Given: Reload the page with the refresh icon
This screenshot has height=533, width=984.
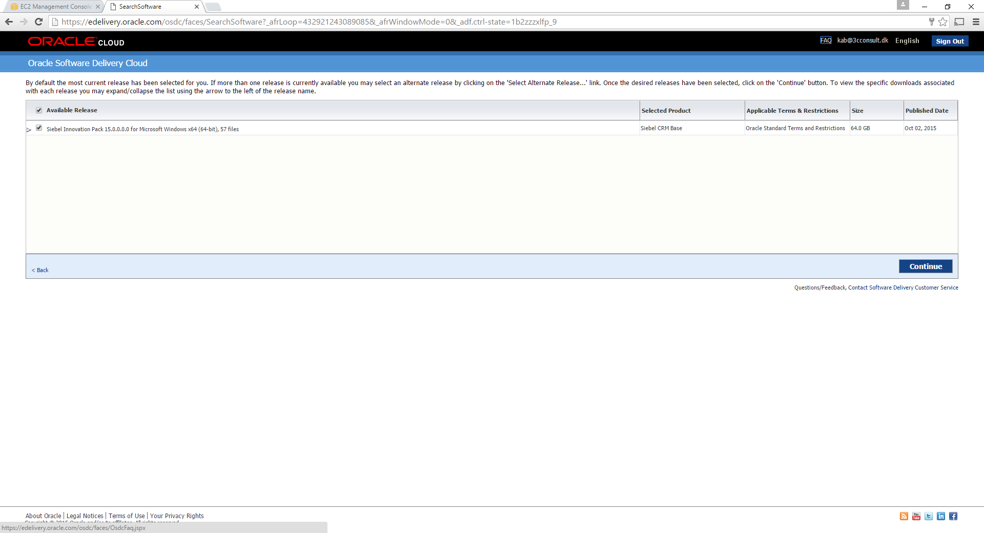Looking at the screenshot, I should pos(38,22).
